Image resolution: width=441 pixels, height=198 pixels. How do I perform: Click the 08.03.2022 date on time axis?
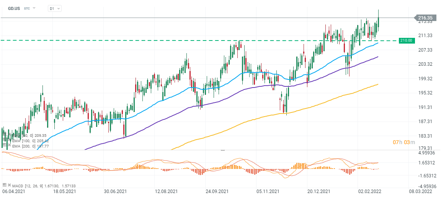click(420, 192)
